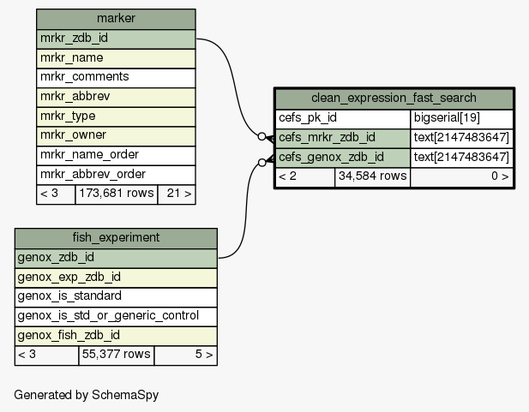Select the mrkr_abbrev_order column

tap(116, 174)
